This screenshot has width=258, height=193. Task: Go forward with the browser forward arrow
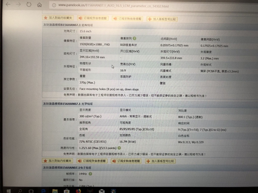pos(18,4)
